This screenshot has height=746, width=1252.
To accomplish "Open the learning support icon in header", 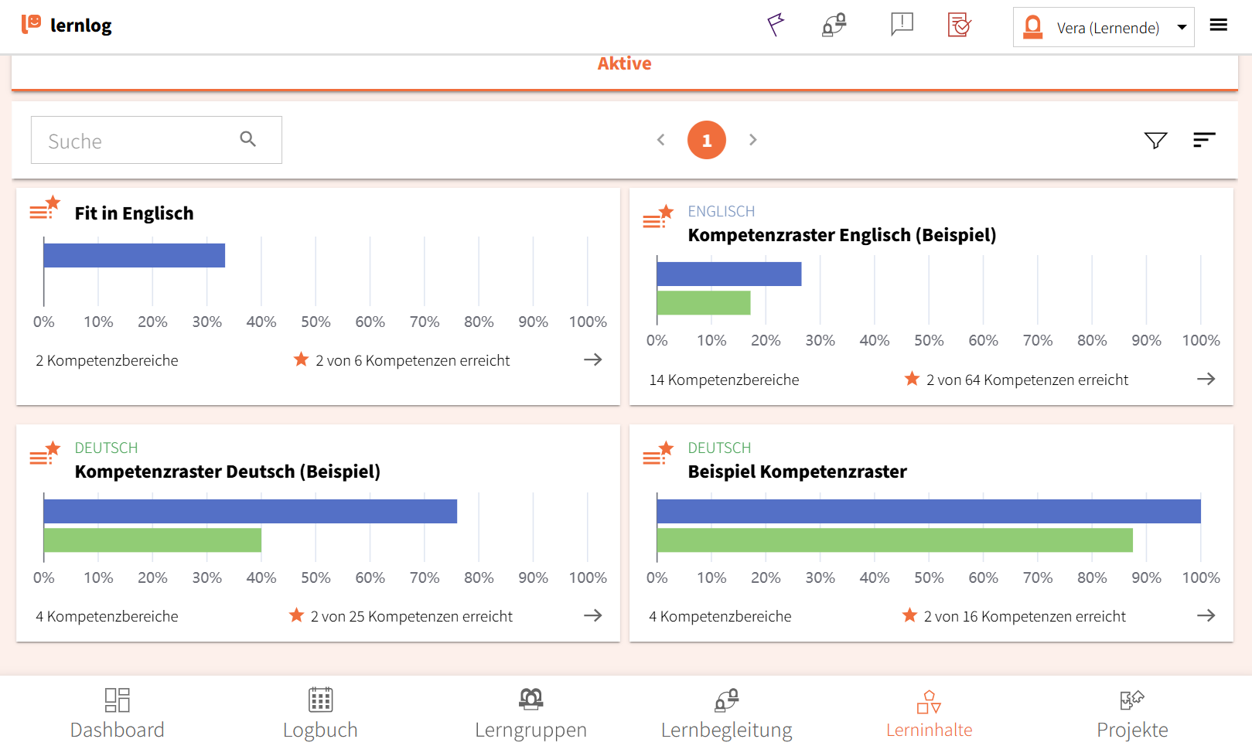I will (x=834, y=26).
